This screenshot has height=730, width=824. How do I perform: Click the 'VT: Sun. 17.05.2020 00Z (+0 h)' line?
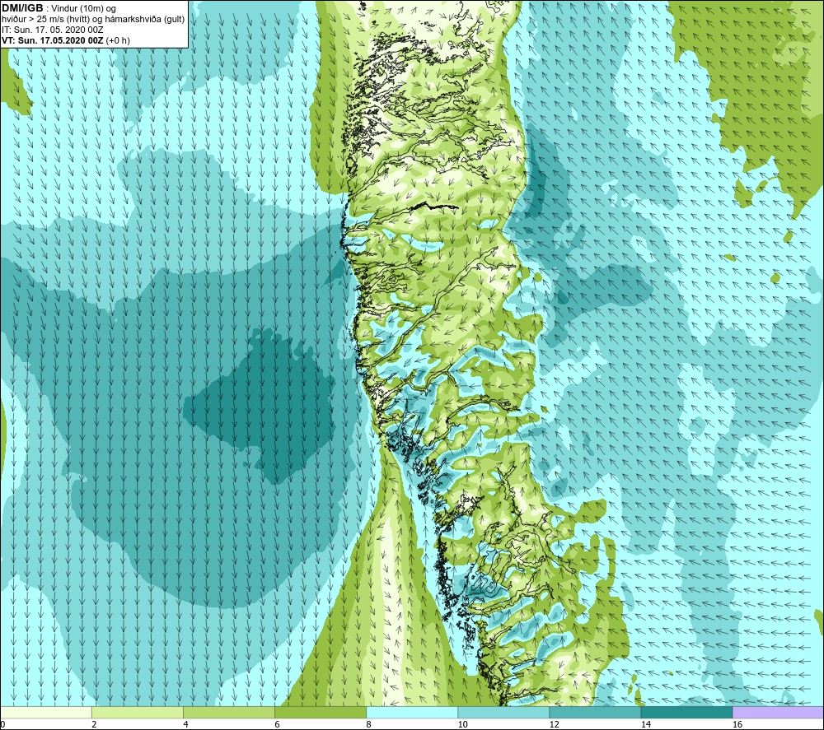(66, 40)
